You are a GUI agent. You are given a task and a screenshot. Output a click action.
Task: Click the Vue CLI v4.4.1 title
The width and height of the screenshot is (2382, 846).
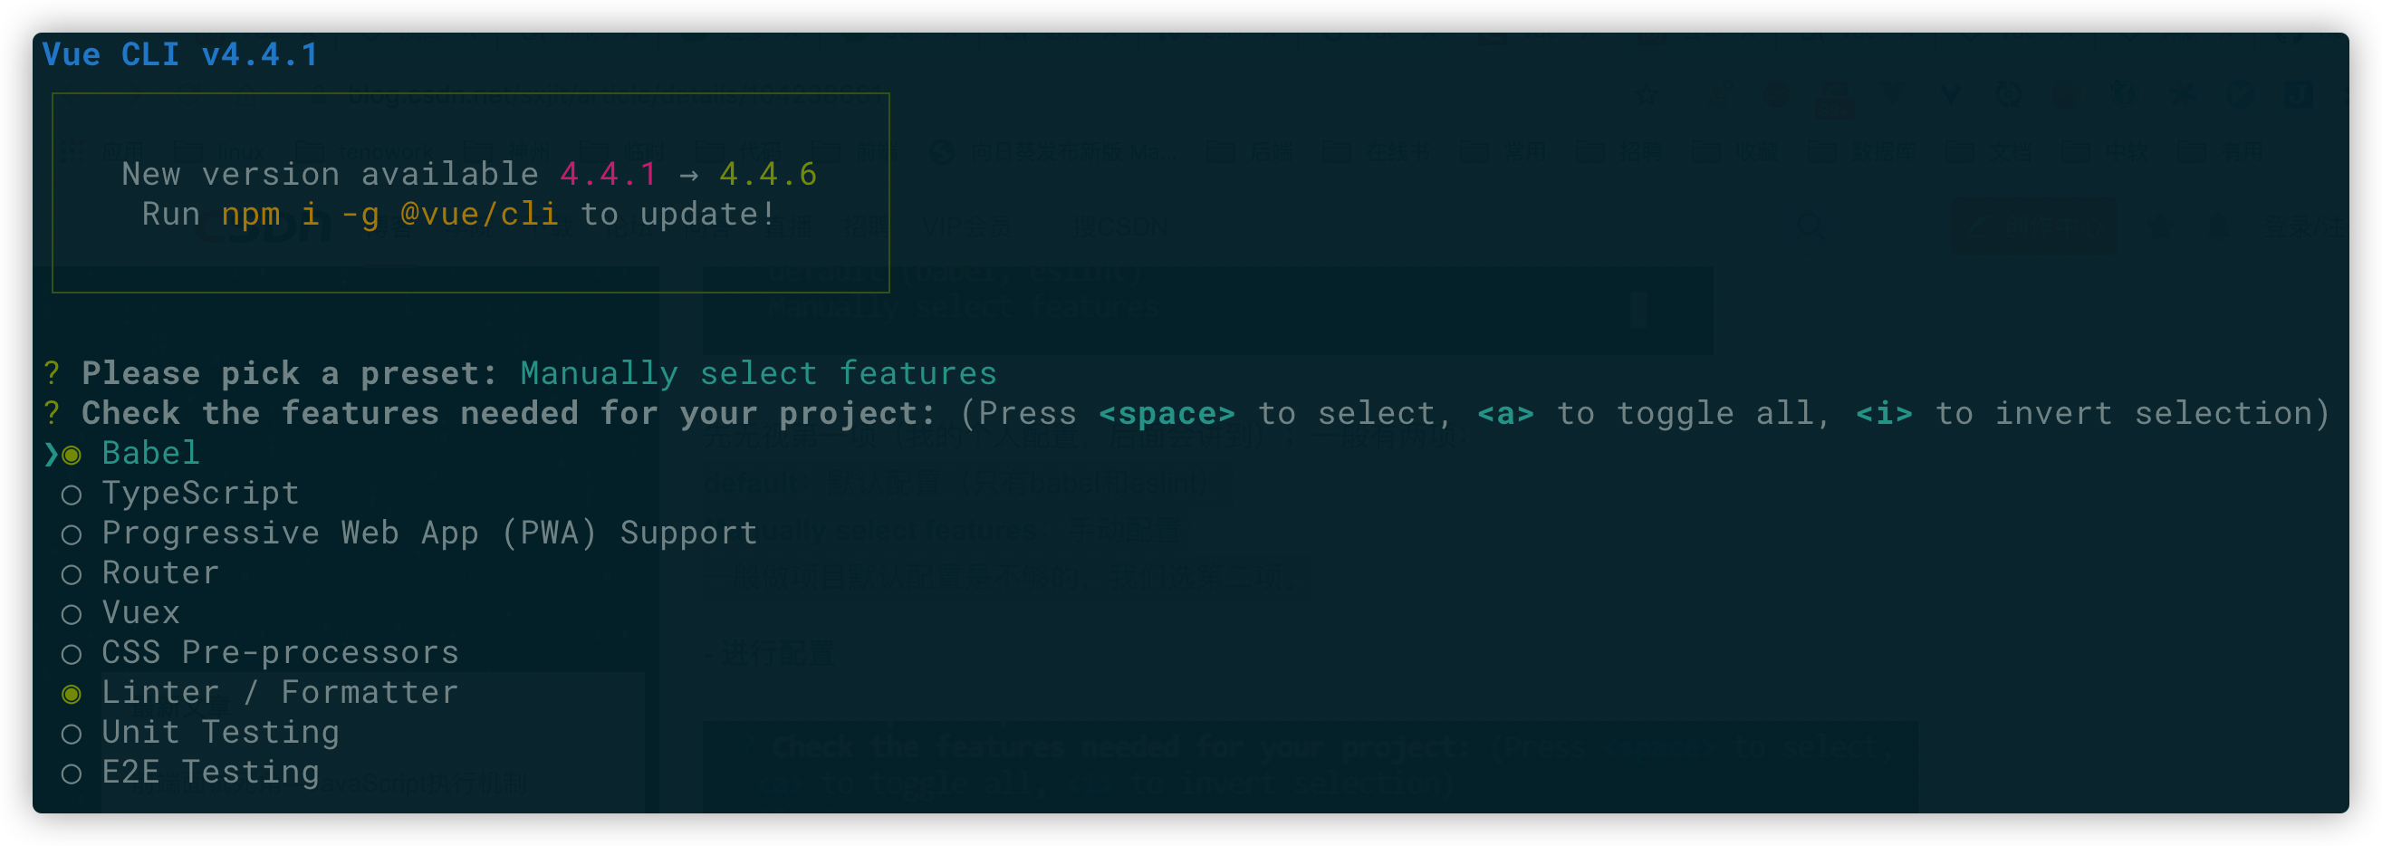pos(180,54)
